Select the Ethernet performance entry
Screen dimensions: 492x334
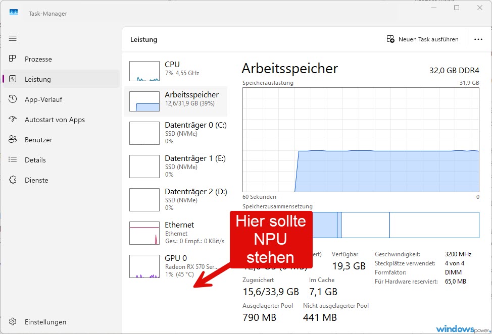pos(176,233)
